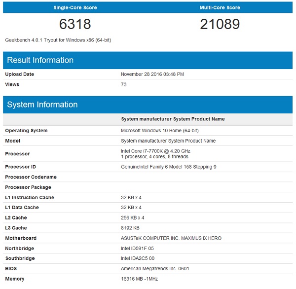Click the Southbridge label
Image resolution: width=296 pixels, height=289 pixels.
coord(20,258)
